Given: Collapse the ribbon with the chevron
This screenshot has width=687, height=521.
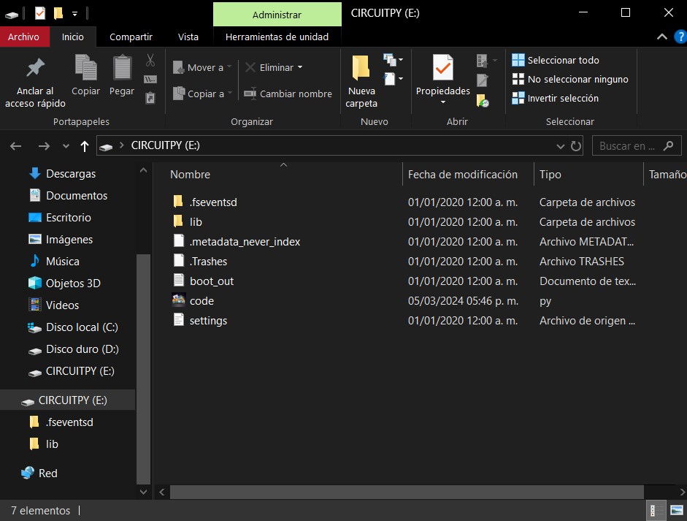Looking at the screenshot, I should [x=662, y=37].
